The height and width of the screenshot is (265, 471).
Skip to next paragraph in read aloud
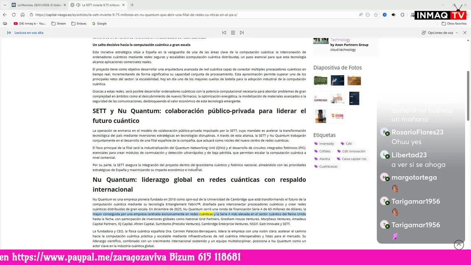click(x=242, y=33)
